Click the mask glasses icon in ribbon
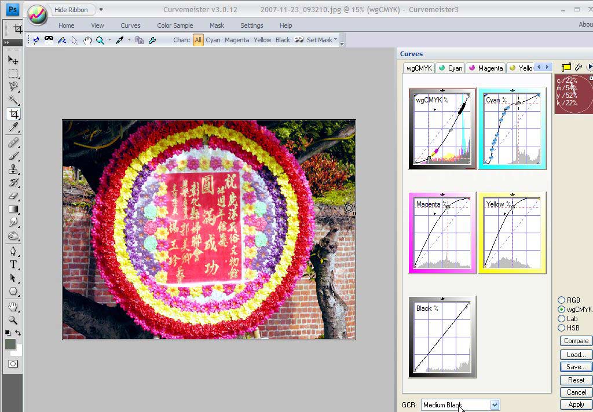Image resolution: width=593 pixels, height=412 pixels. (x=49, y=40)
